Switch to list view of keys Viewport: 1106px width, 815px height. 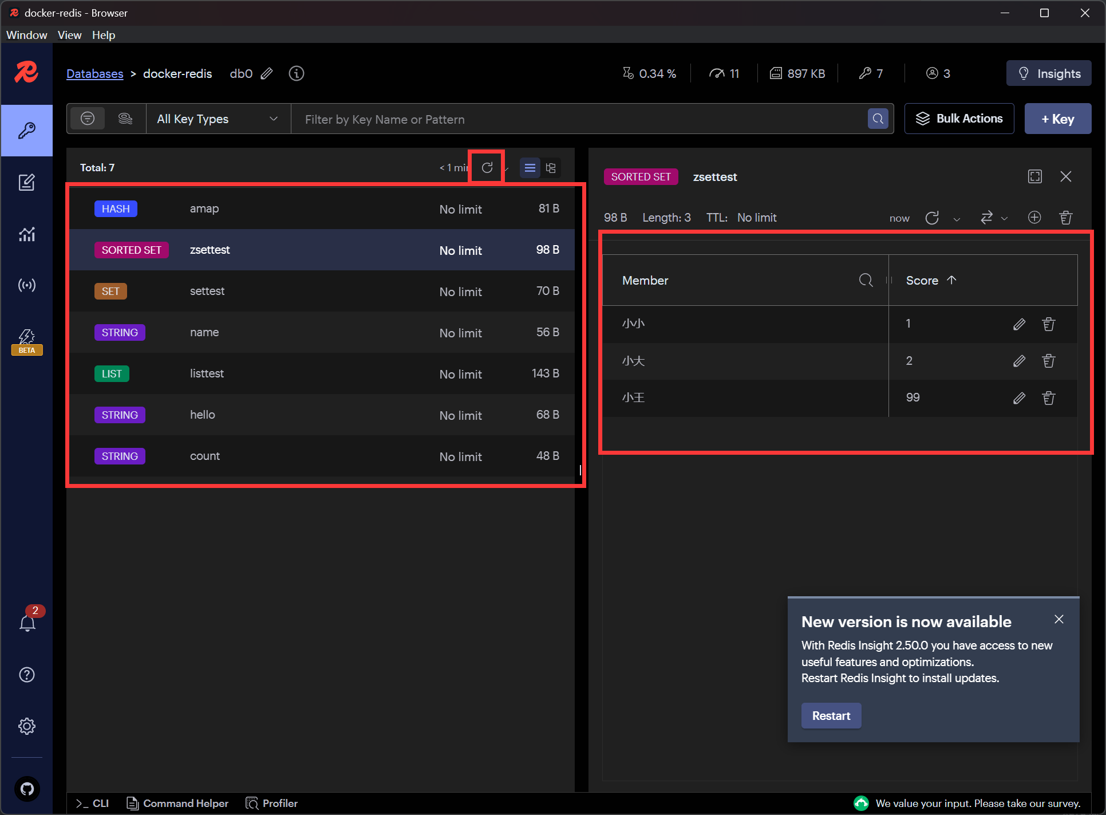(530, 168)
